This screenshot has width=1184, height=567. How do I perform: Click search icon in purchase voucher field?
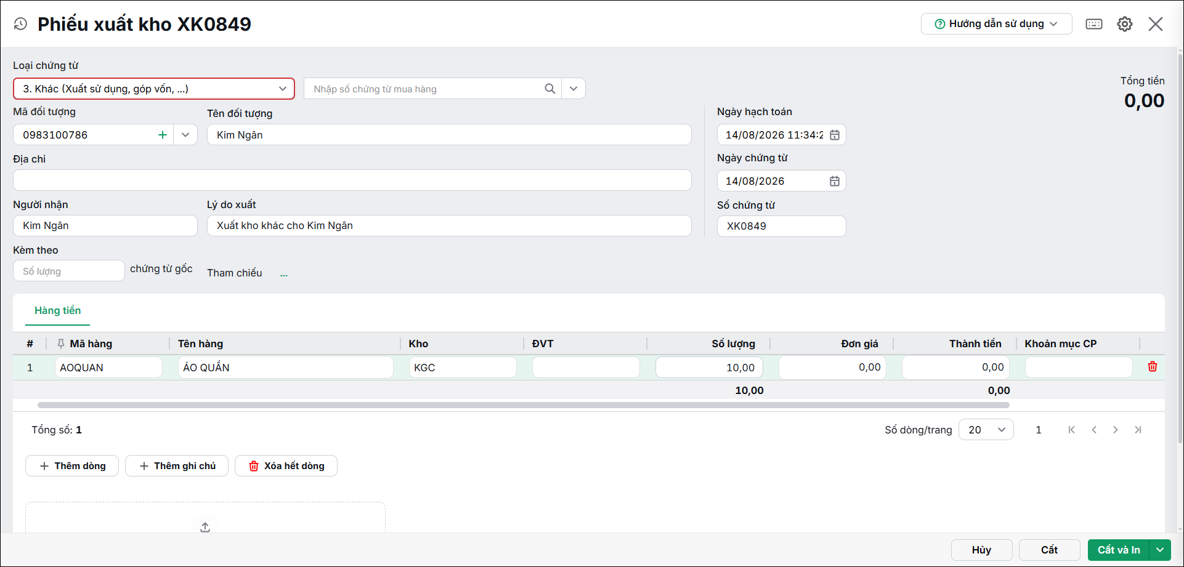coord(550,89)
